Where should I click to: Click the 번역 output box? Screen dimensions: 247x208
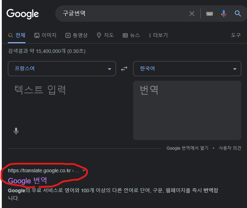187,110
